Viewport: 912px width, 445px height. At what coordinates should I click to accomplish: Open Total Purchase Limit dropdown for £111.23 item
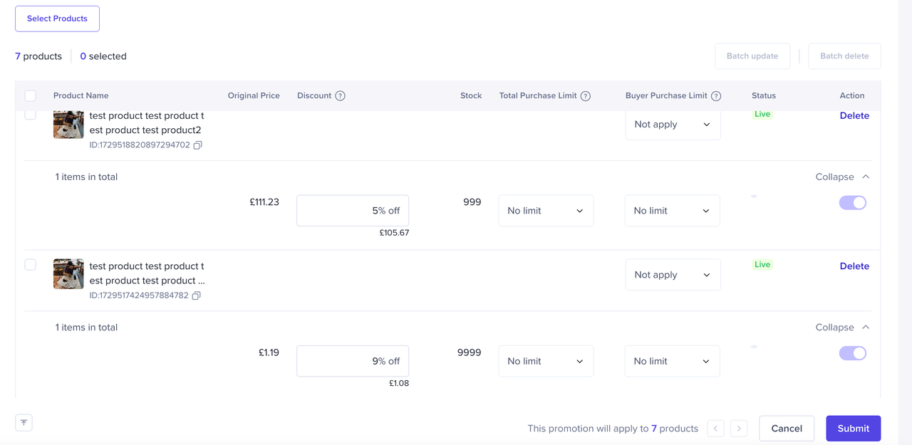point(546,211)
